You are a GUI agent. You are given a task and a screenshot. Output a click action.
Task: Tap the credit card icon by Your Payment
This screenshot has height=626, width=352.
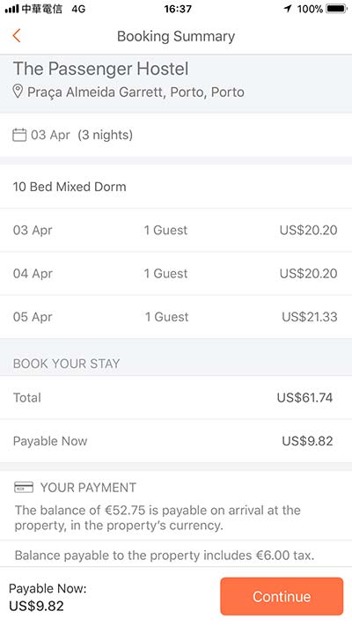coord(24,488)
